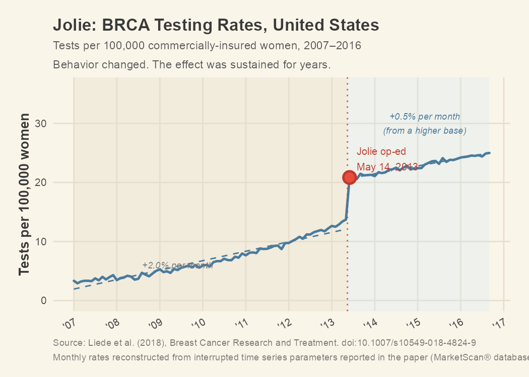Click the y-axis value 20

tap(40, 182)
